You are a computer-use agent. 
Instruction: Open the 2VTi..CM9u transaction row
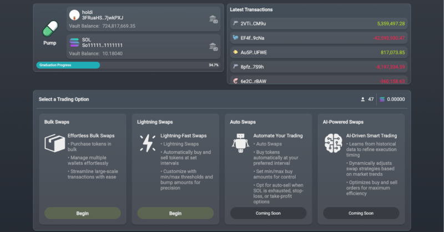(319, 23)
